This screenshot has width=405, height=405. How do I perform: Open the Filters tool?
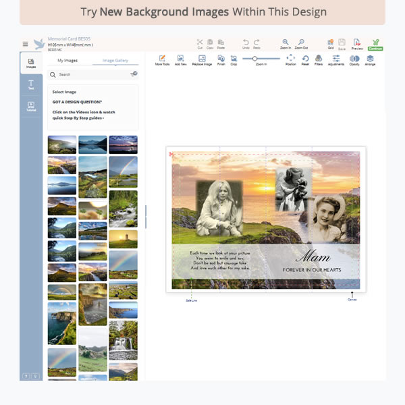click(x=319, y=59)
